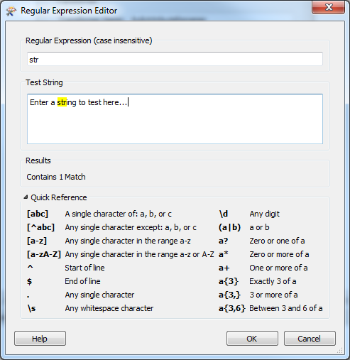Confirm with the OK button
Screen dimensions: 350x360
[x=252, y=339]
